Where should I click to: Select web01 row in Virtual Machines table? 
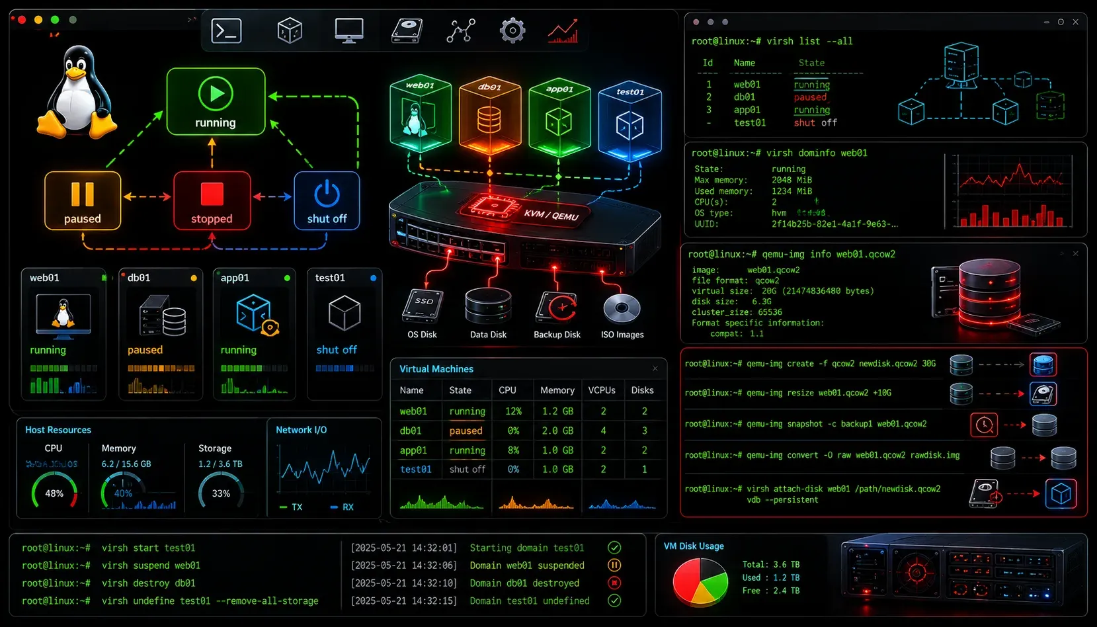528,411
